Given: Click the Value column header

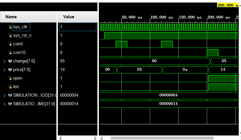Looking at the screenshot, I should coord(68,17).
